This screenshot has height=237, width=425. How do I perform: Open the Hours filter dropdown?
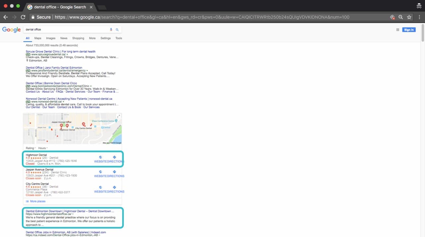coord(43,148)
